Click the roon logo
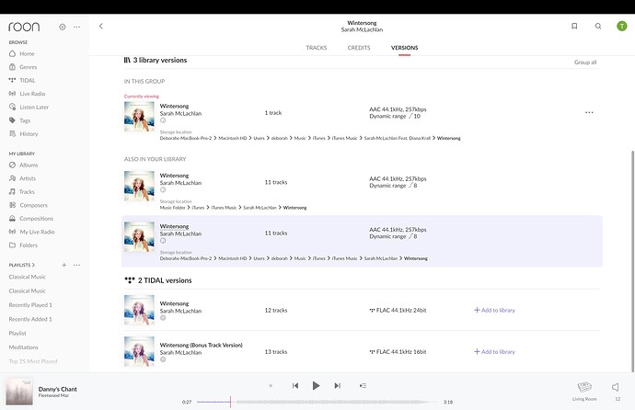This screenshot has height=410, width=635. pyautogui.click(x=24, y=27)
